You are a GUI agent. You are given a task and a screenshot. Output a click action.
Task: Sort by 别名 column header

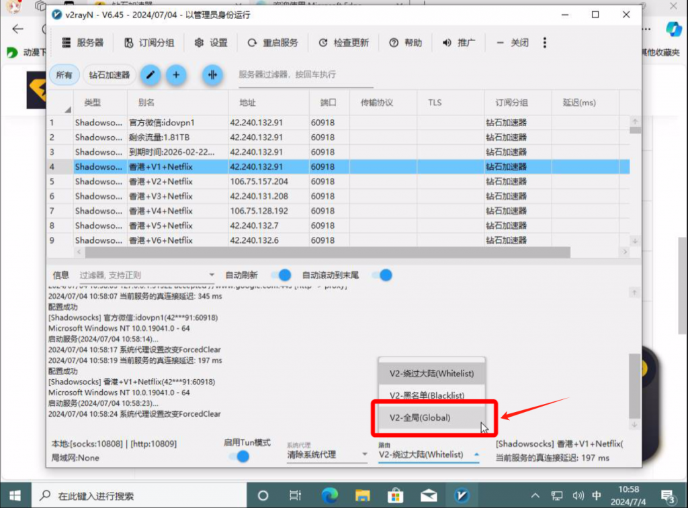[177, 103]
